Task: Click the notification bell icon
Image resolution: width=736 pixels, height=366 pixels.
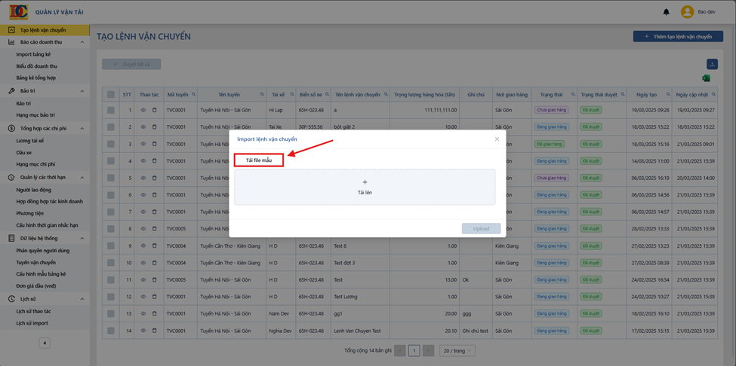Action: [666, 12]
